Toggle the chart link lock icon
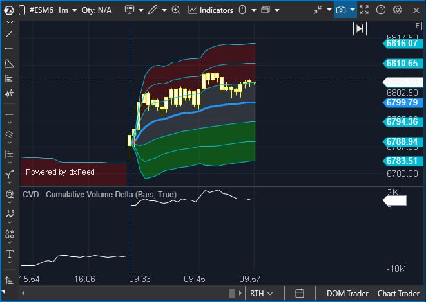The width and height of the screenshot is (426, 302). point(21,10)
